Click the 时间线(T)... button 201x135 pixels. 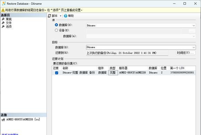click(186, 53)
